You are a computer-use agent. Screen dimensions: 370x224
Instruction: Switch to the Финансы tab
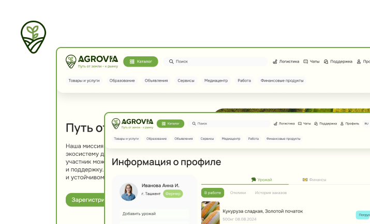(314, 180)
